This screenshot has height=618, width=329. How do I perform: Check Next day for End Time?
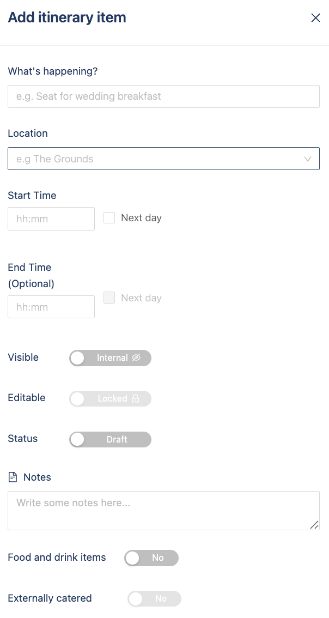point(109,298)
